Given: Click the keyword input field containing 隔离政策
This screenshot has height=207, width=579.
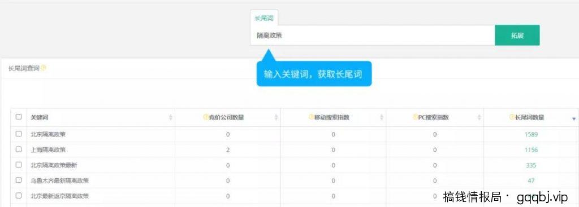Looking at the screenshot, I should [372, 36].
